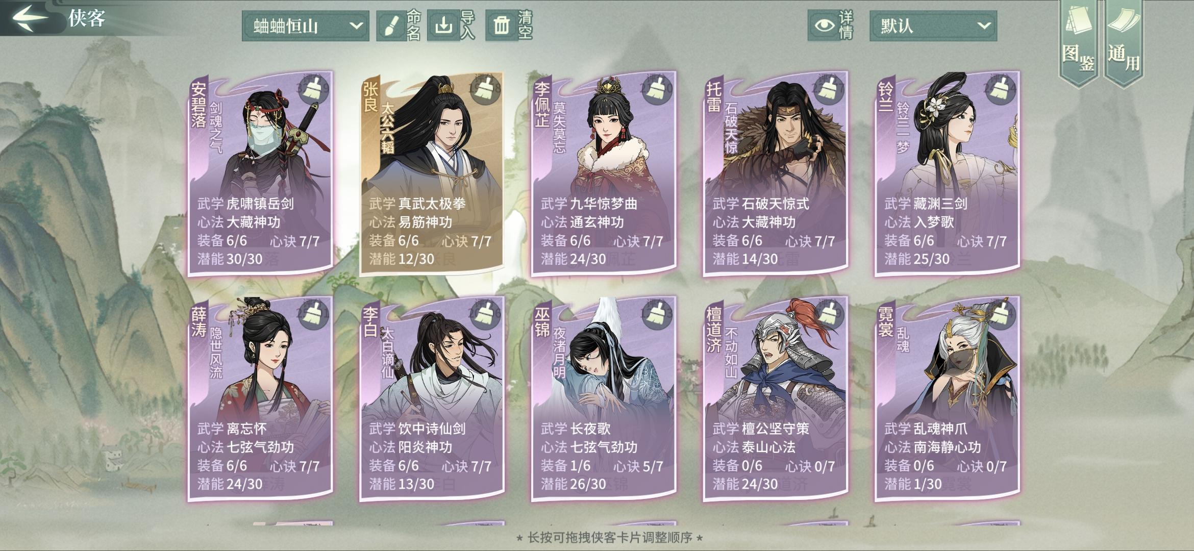Click broom icon on 薛涛 card
Screen dimensions: 1194x551
tap(313, 315)
